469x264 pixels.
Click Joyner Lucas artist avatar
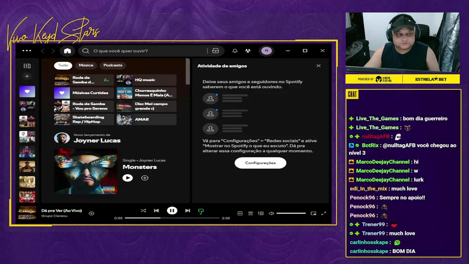(62, 138)
